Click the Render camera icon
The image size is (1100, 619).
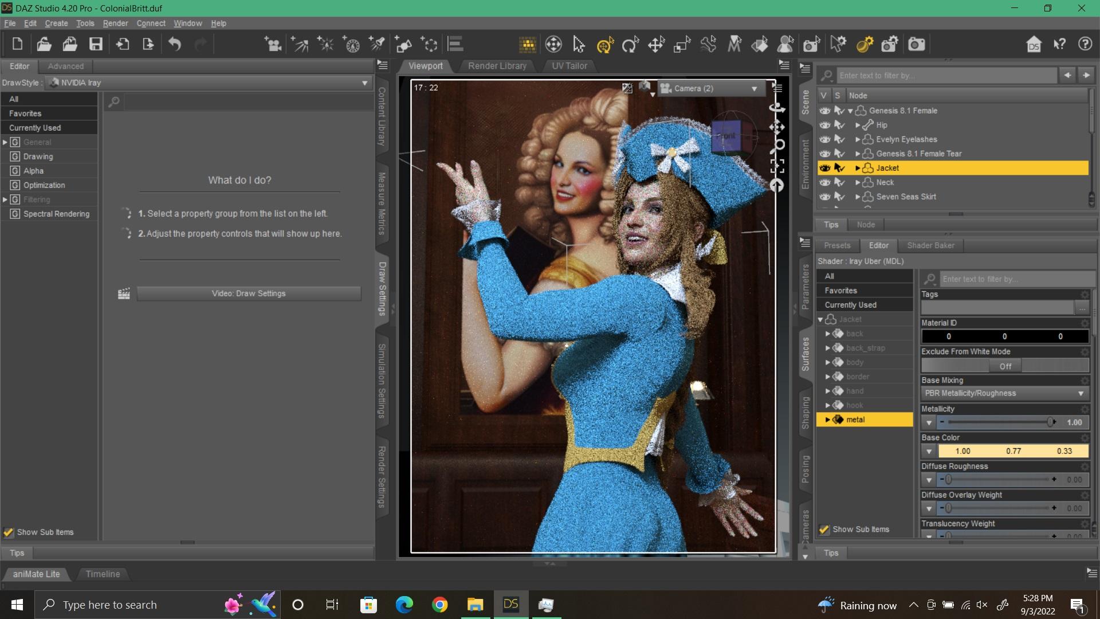tap(917, 44)
